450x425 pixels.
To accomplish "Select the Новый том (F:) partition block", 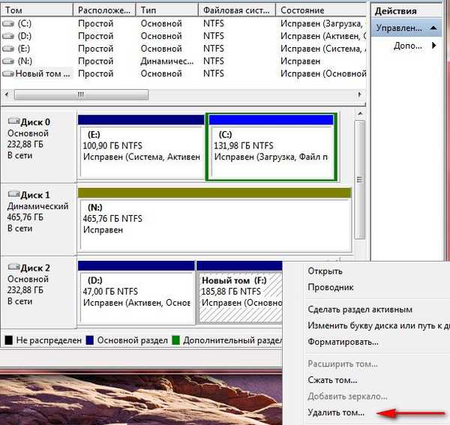I will tap(239, 292).
